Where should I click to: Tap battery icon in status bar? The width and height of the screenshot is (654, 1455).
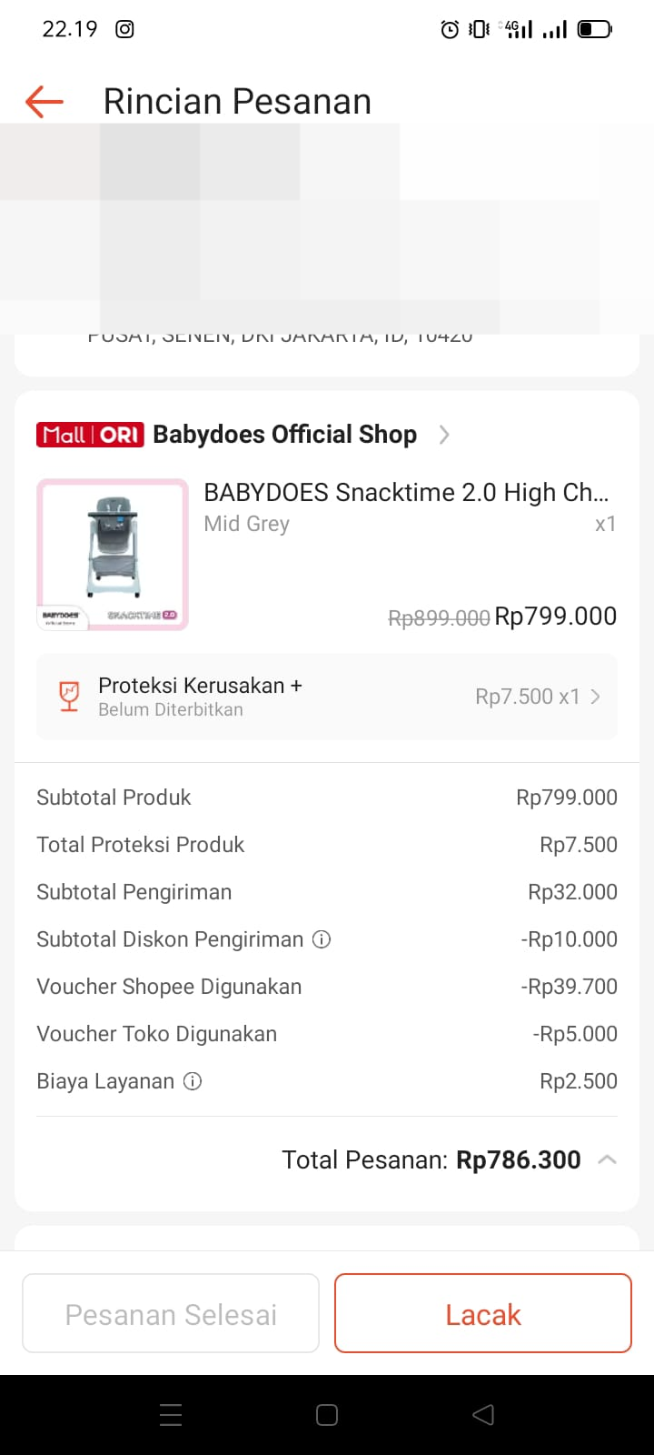point(595,29)
